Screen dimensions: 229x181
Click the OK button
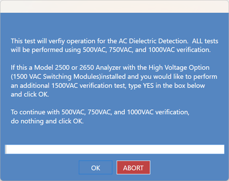96,168
